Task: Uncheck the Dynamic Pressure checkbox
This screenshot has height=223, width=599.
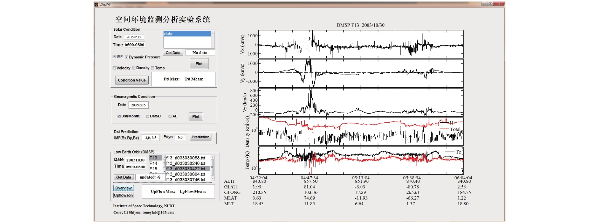Action: [x=126, y=57]
